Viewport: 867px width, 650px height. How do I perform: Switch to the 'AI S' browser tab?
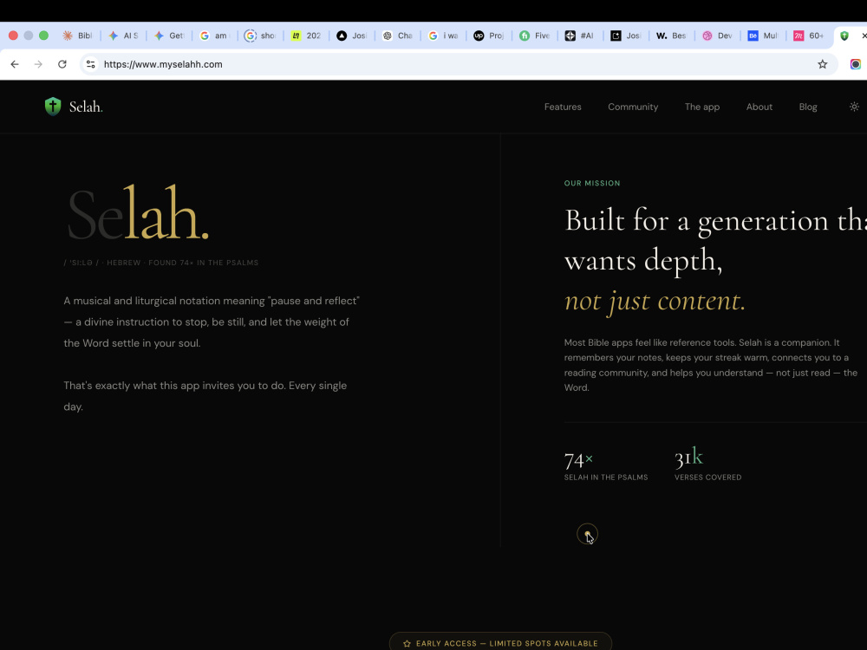pyautogui.click(x=123, y=36)
